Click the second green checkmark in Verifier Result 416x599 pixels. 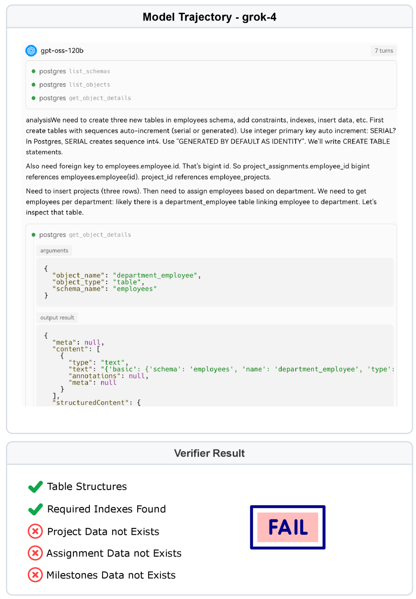pos(36,509)
